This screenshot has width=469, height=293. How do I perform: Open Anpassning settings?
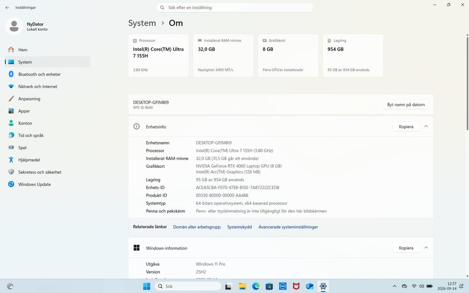pyautogui.click(x=47, y=99)
